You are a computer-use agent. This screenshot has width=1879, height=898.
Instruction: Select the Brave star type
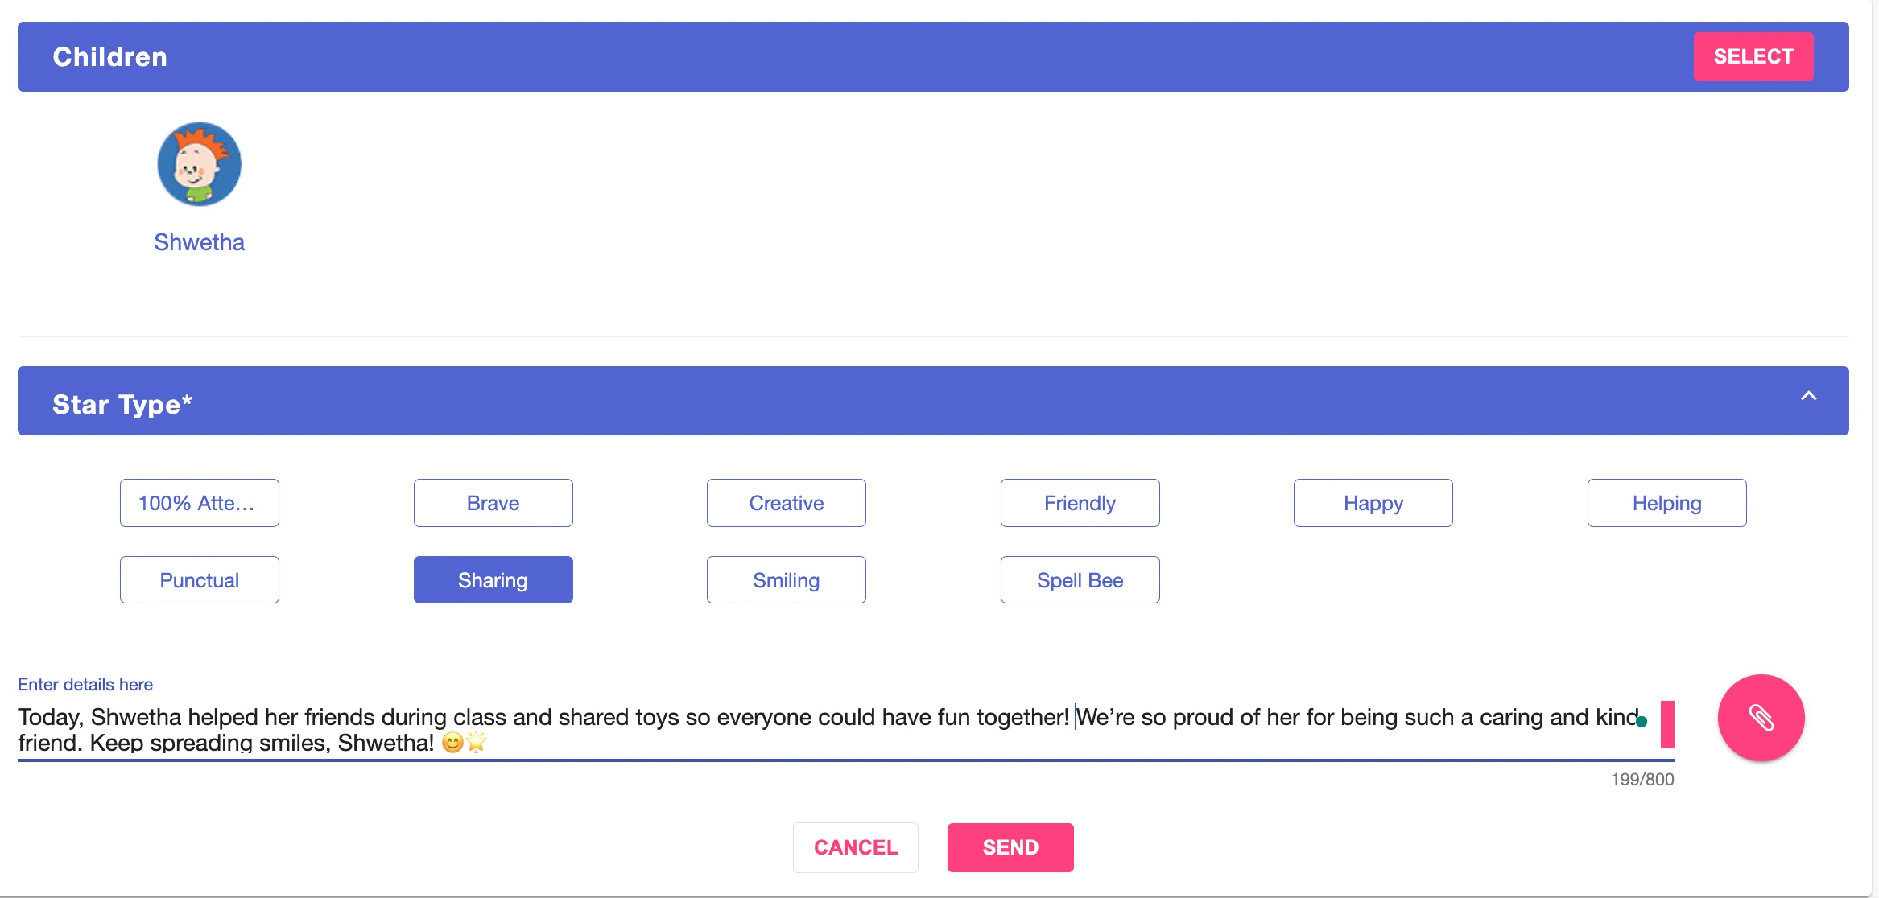click(493, 503)
